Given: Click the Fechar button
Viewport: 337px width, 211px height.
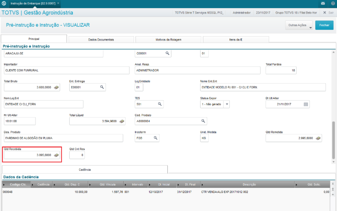Looking at the screenshot, I should point(324,25).
